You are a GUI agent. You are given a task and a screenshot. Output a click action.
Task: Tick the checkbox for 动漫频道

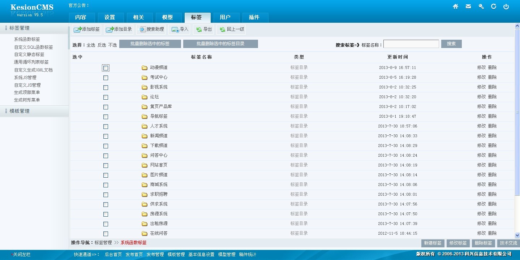(x=106, y=68)
